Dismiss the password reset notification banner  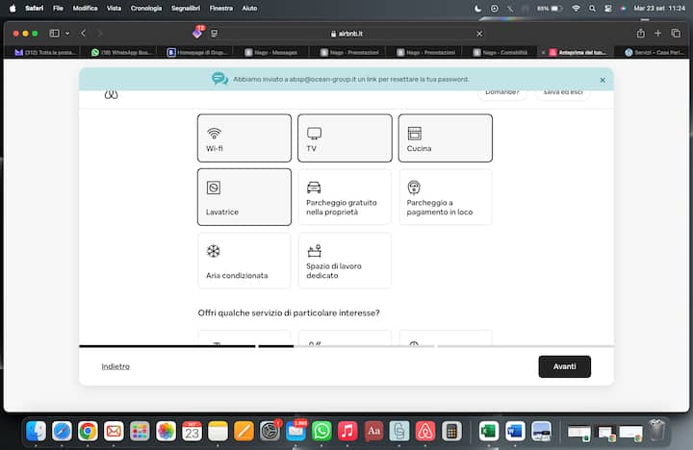[603, 80]
